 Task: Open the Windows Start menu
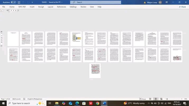[3, 103]
